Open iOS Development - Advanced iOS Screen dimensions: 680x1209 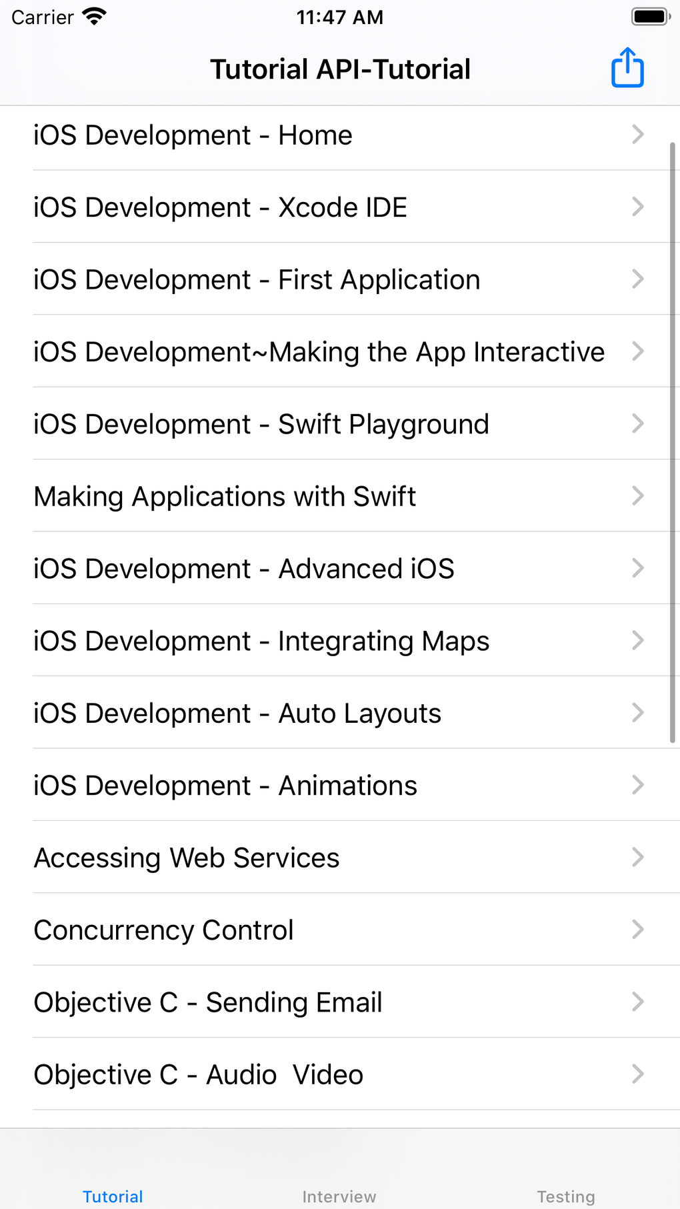tap(244, 569)
